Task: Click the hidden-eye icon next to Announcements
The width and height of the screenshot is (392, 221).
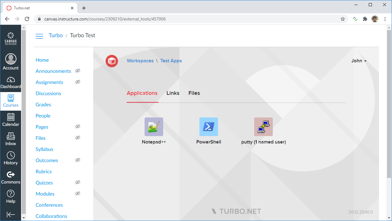Action: [x=78, y=71]
